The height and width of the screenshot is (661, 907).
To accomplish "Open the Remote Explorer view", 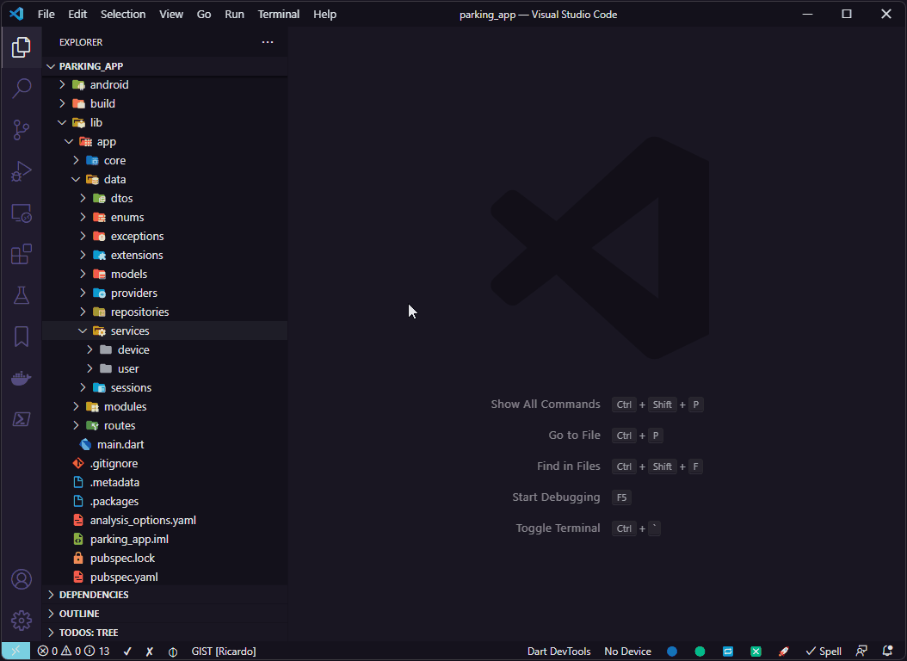I will tap(21, 213).
